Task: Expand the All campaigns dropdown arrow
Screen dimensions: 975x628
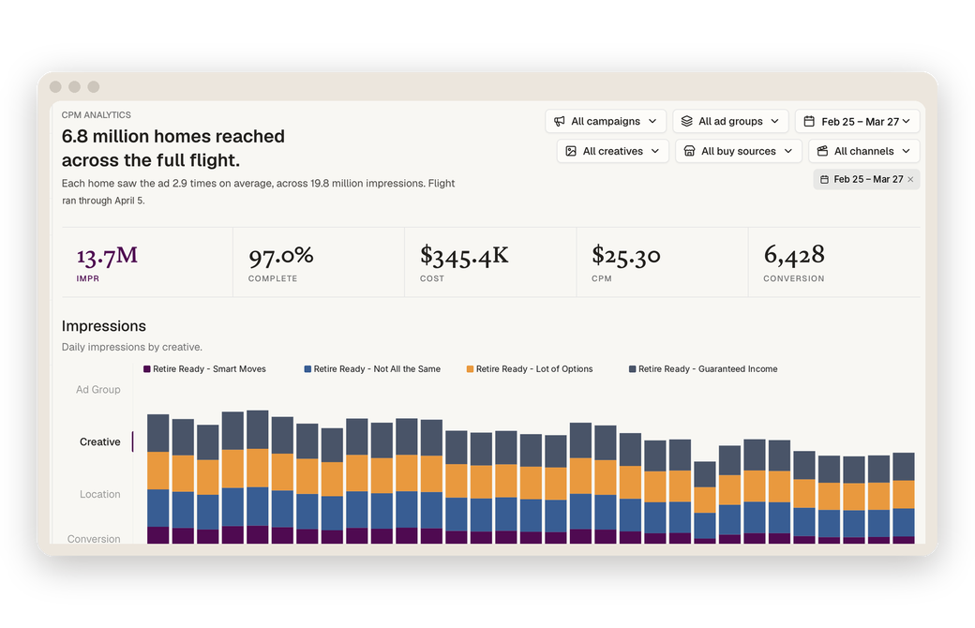Action: (x=652, y=121)
